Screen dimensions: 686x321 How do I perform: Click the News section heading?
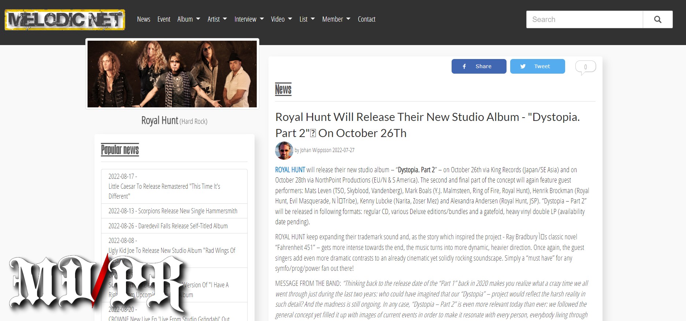point(283,89)
